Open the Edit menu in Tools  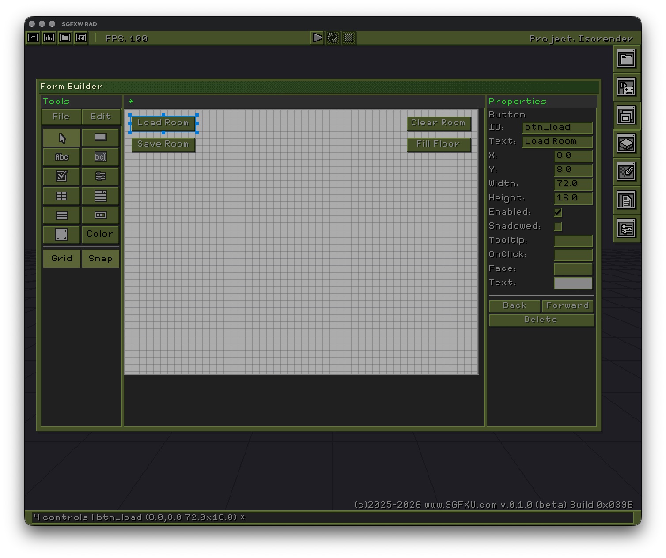coord(101,117)
